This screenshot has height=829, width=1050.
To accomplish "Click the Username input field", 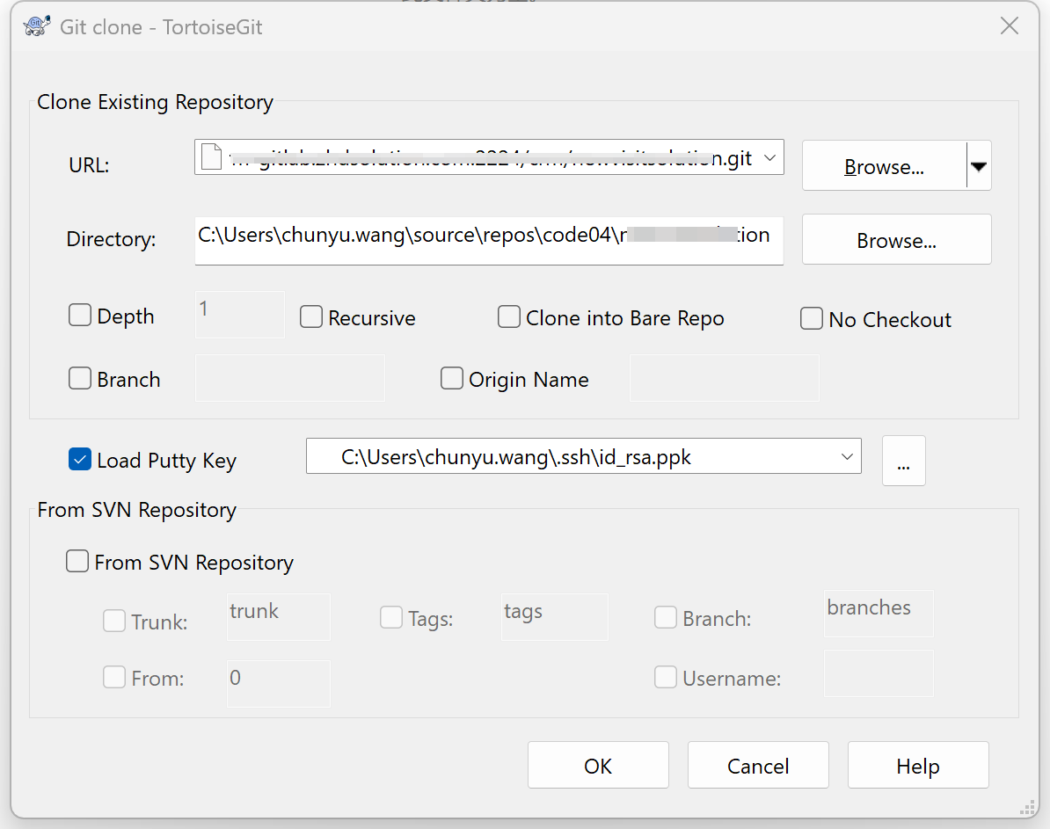I will 879,673.
